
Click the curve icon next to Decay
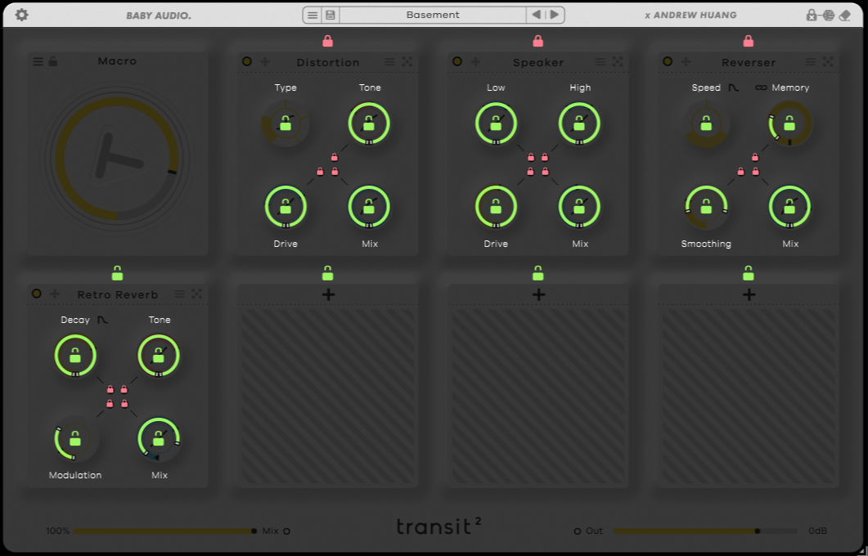click(102, 320)
